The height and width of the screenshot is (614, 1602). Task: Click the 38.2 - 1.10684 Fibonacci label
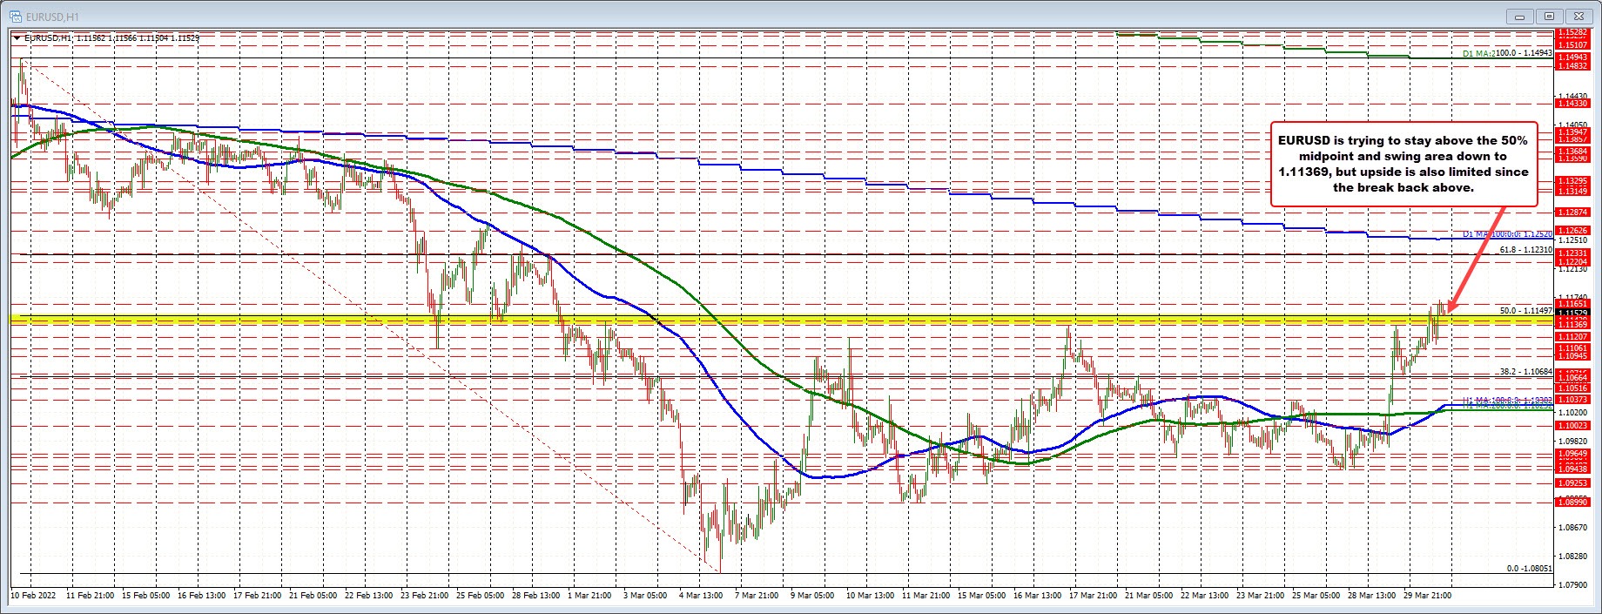click(1525, 371)
